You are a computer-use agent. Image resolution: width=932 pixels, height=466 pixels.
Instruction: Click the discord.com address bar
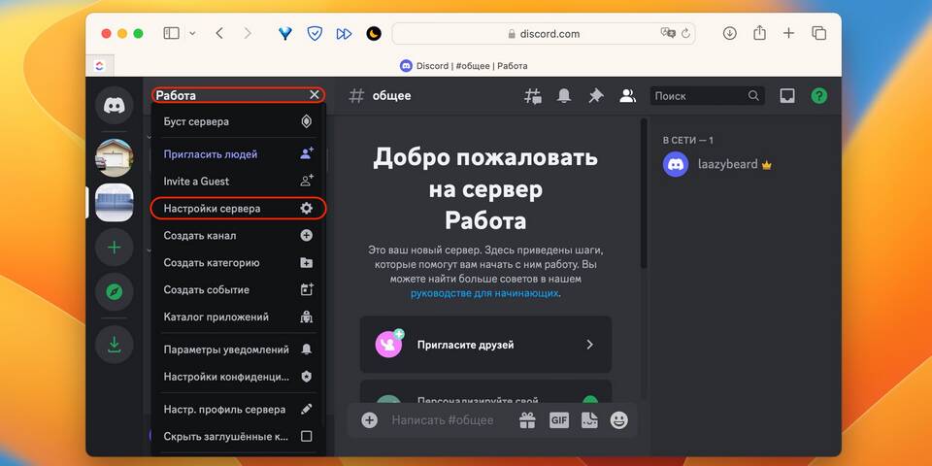(544, 34)
